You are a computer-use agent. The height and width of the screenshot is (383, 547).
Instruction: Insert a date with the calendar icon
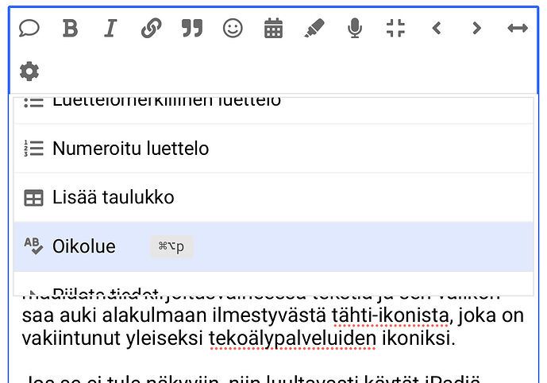coord(273,28)
